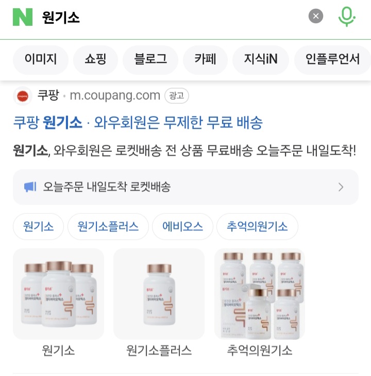
Task: Open the 원기소플러스 single bottle thumbnail
Action: (x=159, y=294)
